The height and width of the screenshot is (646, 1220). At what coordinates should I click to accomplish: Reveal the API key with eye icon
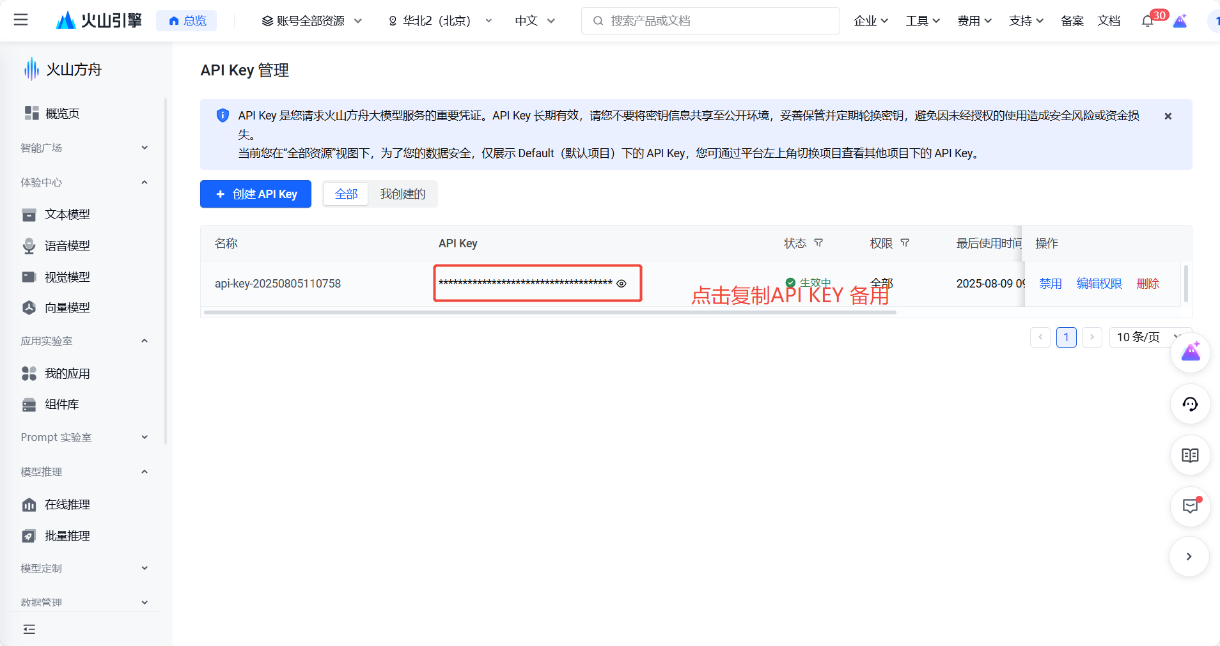pos(622,283)
